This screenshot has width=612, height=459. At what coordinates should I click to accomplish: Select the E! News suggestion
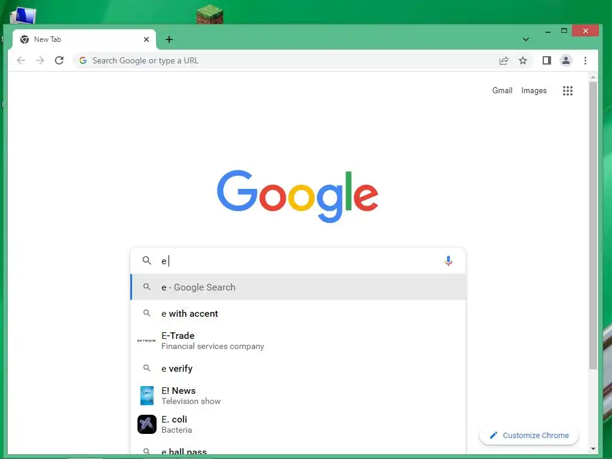pos(298,396)
